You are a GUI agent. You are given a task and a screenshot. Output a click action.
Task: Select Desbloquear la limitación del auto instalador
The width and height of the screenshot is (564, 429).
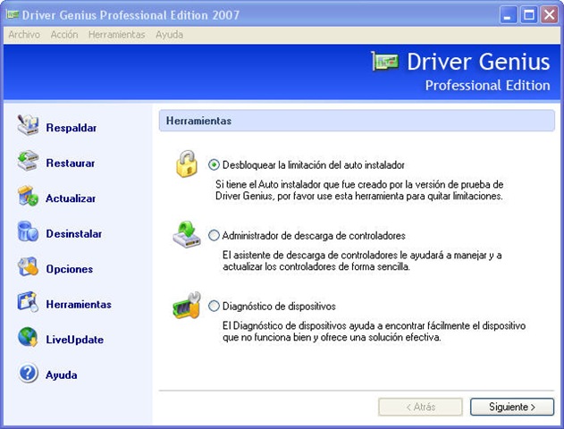click(214, 165)
